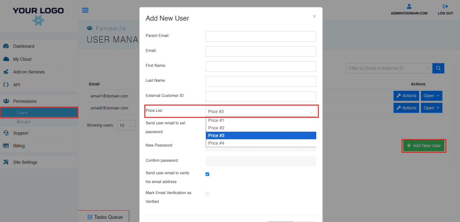Screen dimensions: 460x222
Task: Click the green Add New User button
Action: pyautogui.click(x=424, y=146)
